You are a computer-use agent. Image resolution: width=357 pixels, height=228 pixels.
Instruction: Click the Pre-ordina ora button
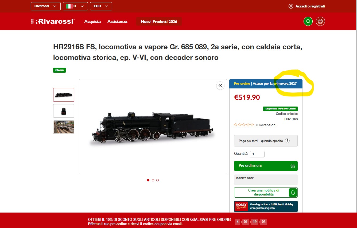point(266,166)
